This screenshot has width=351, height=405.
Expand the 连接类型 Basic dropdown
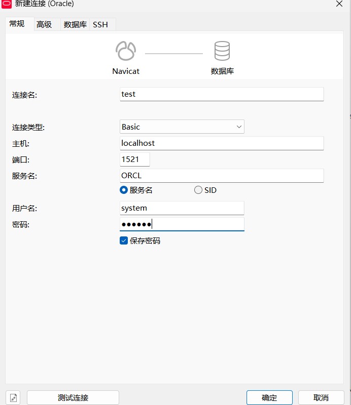pos(182,127)
